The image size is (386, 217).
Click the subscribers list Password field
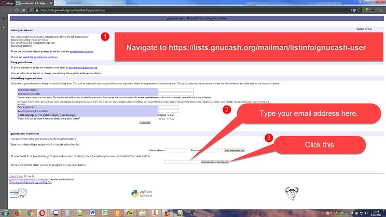click(x=213, y=150)
